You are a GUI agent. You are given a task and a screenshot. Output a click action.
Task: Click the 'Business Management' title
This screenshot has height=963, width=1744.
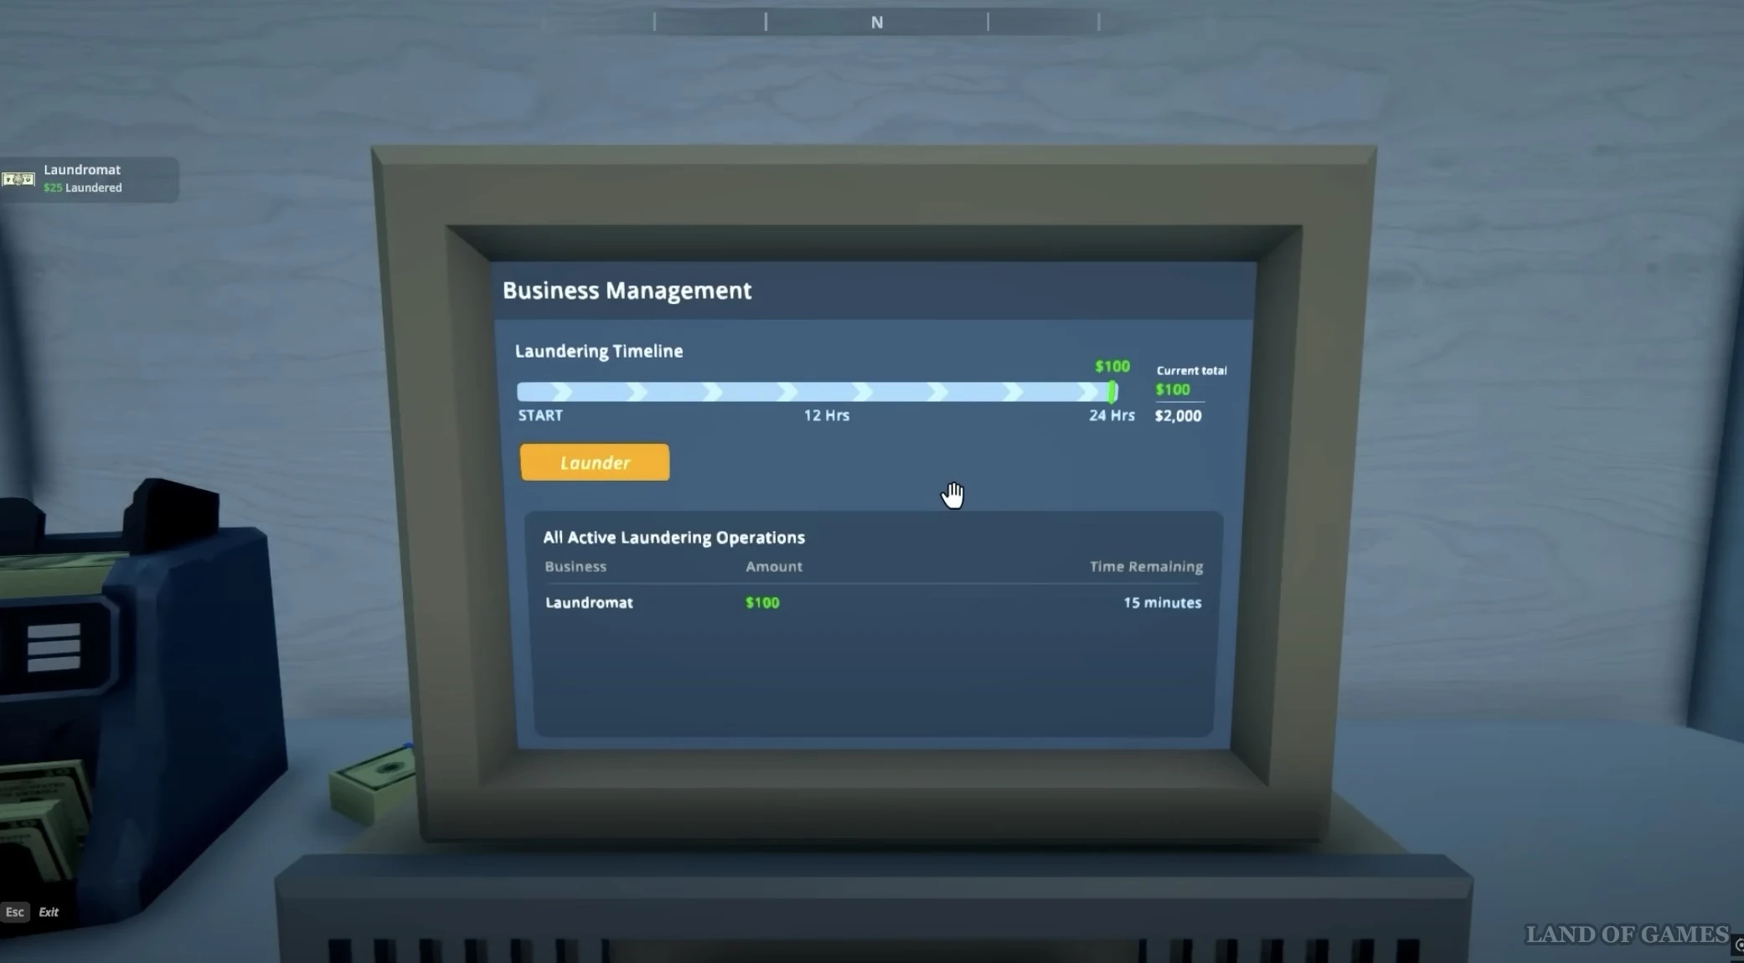click(x=627, y=291)
